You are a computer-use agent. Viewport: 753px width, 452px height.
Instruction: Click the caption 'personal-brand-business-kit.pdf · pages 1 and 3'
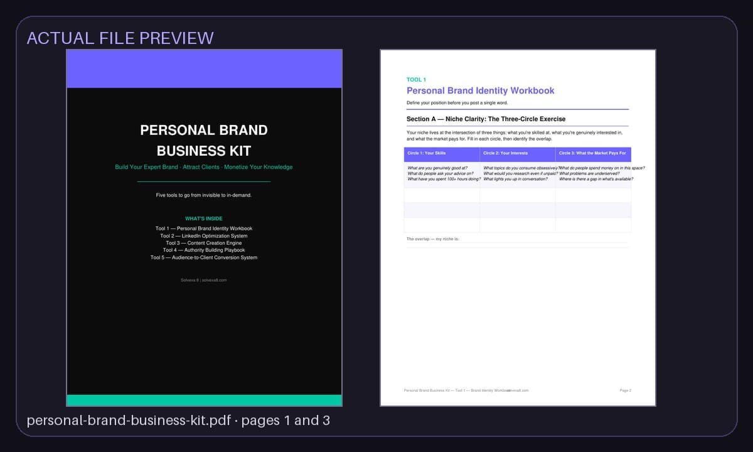pyautogui.click(x=178, y=420)
